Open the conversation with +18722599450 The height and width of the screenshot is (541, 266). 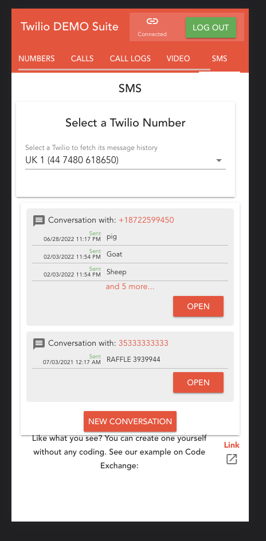198,306
